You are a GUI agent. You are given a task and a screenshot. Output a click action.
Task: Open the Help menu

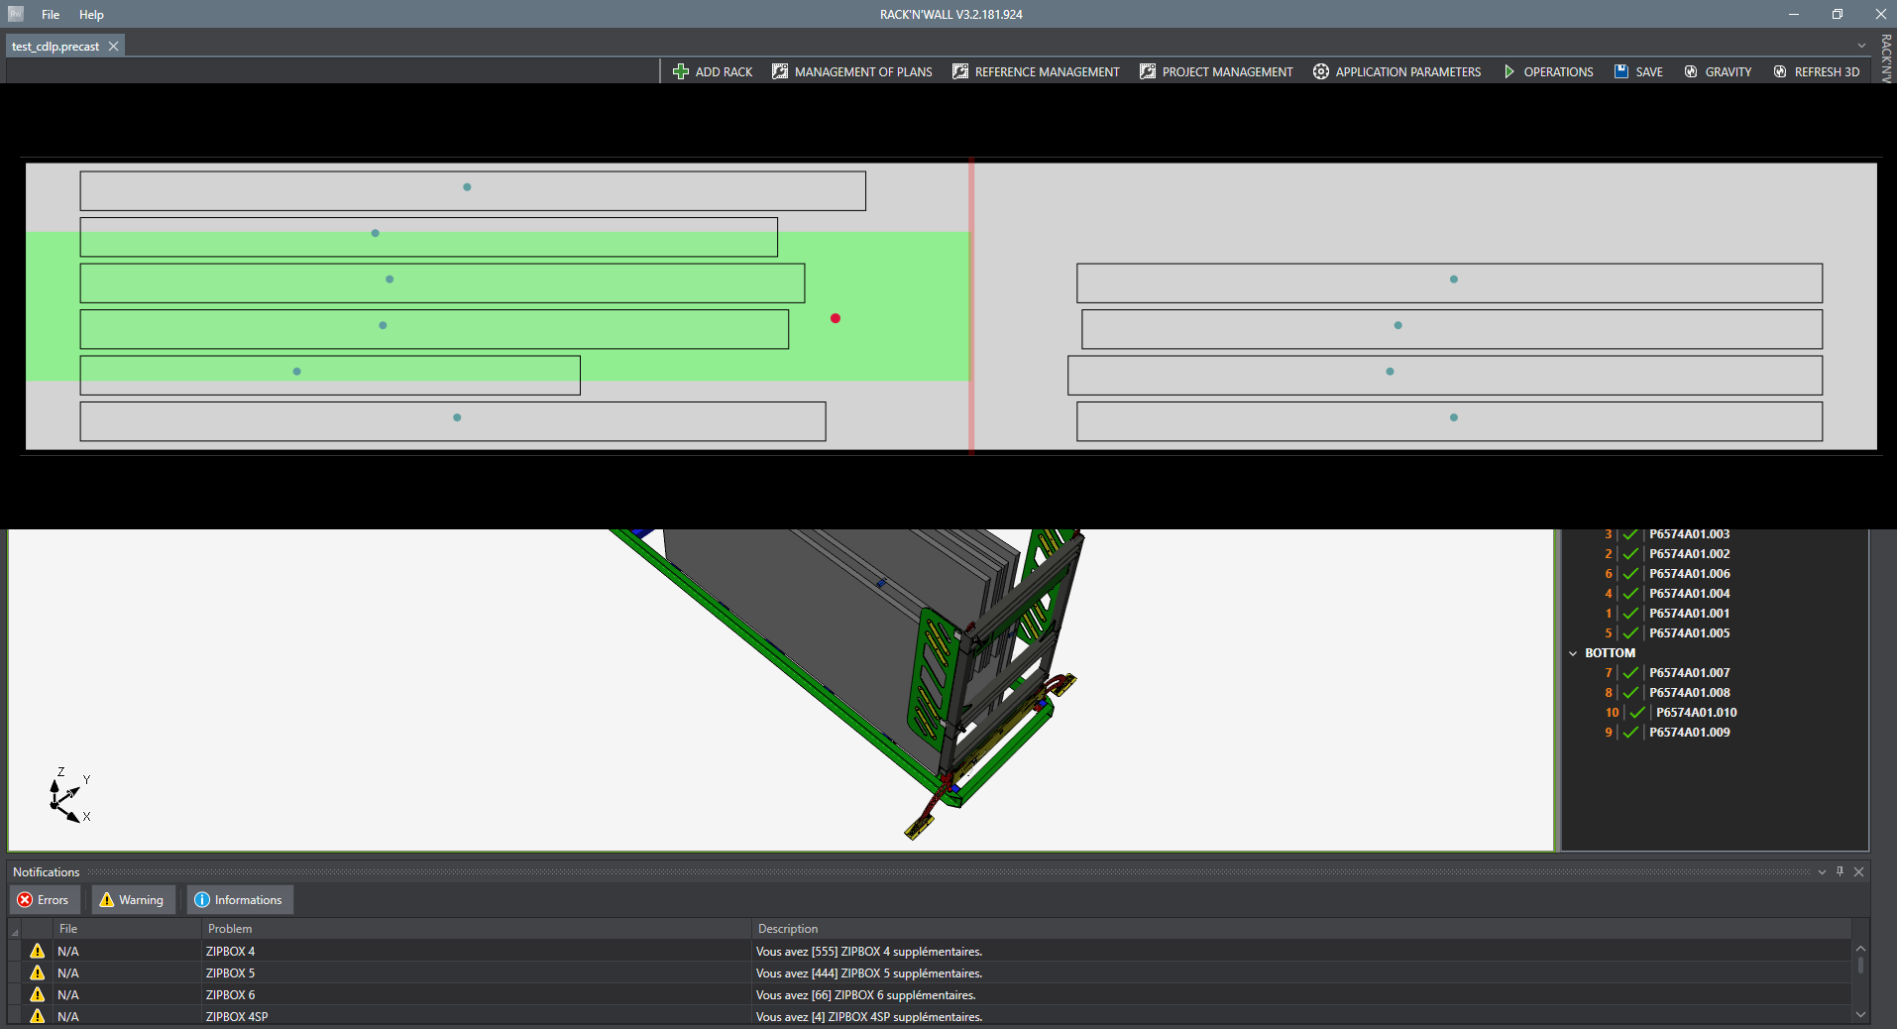pyautogui.click(x=91, y=15)
